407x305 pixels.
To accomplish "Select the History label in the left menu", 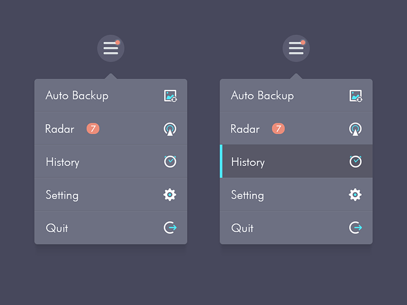I will (x=63, y=162).
